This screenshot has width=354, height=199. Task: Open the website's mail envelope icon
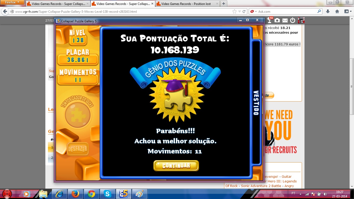[285, 20]
